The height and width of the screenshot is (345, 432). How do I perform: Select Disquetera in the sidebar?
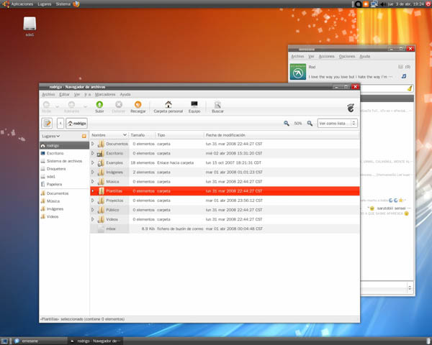(x=64, y=169)
